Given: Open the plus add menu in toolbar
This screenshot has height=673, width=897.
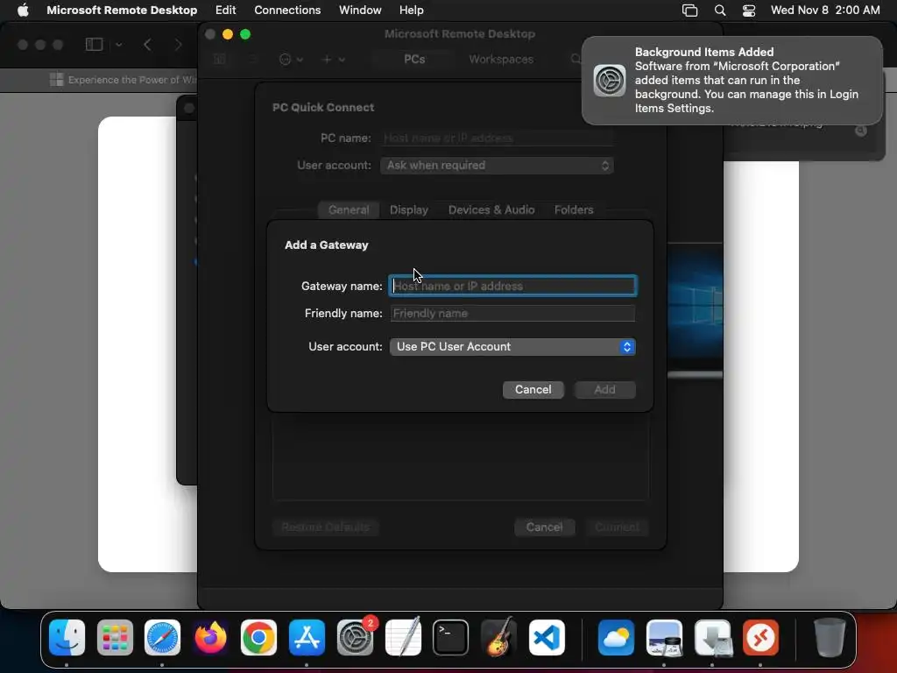Looking at the screenshot, I should (x=333, y=60).
